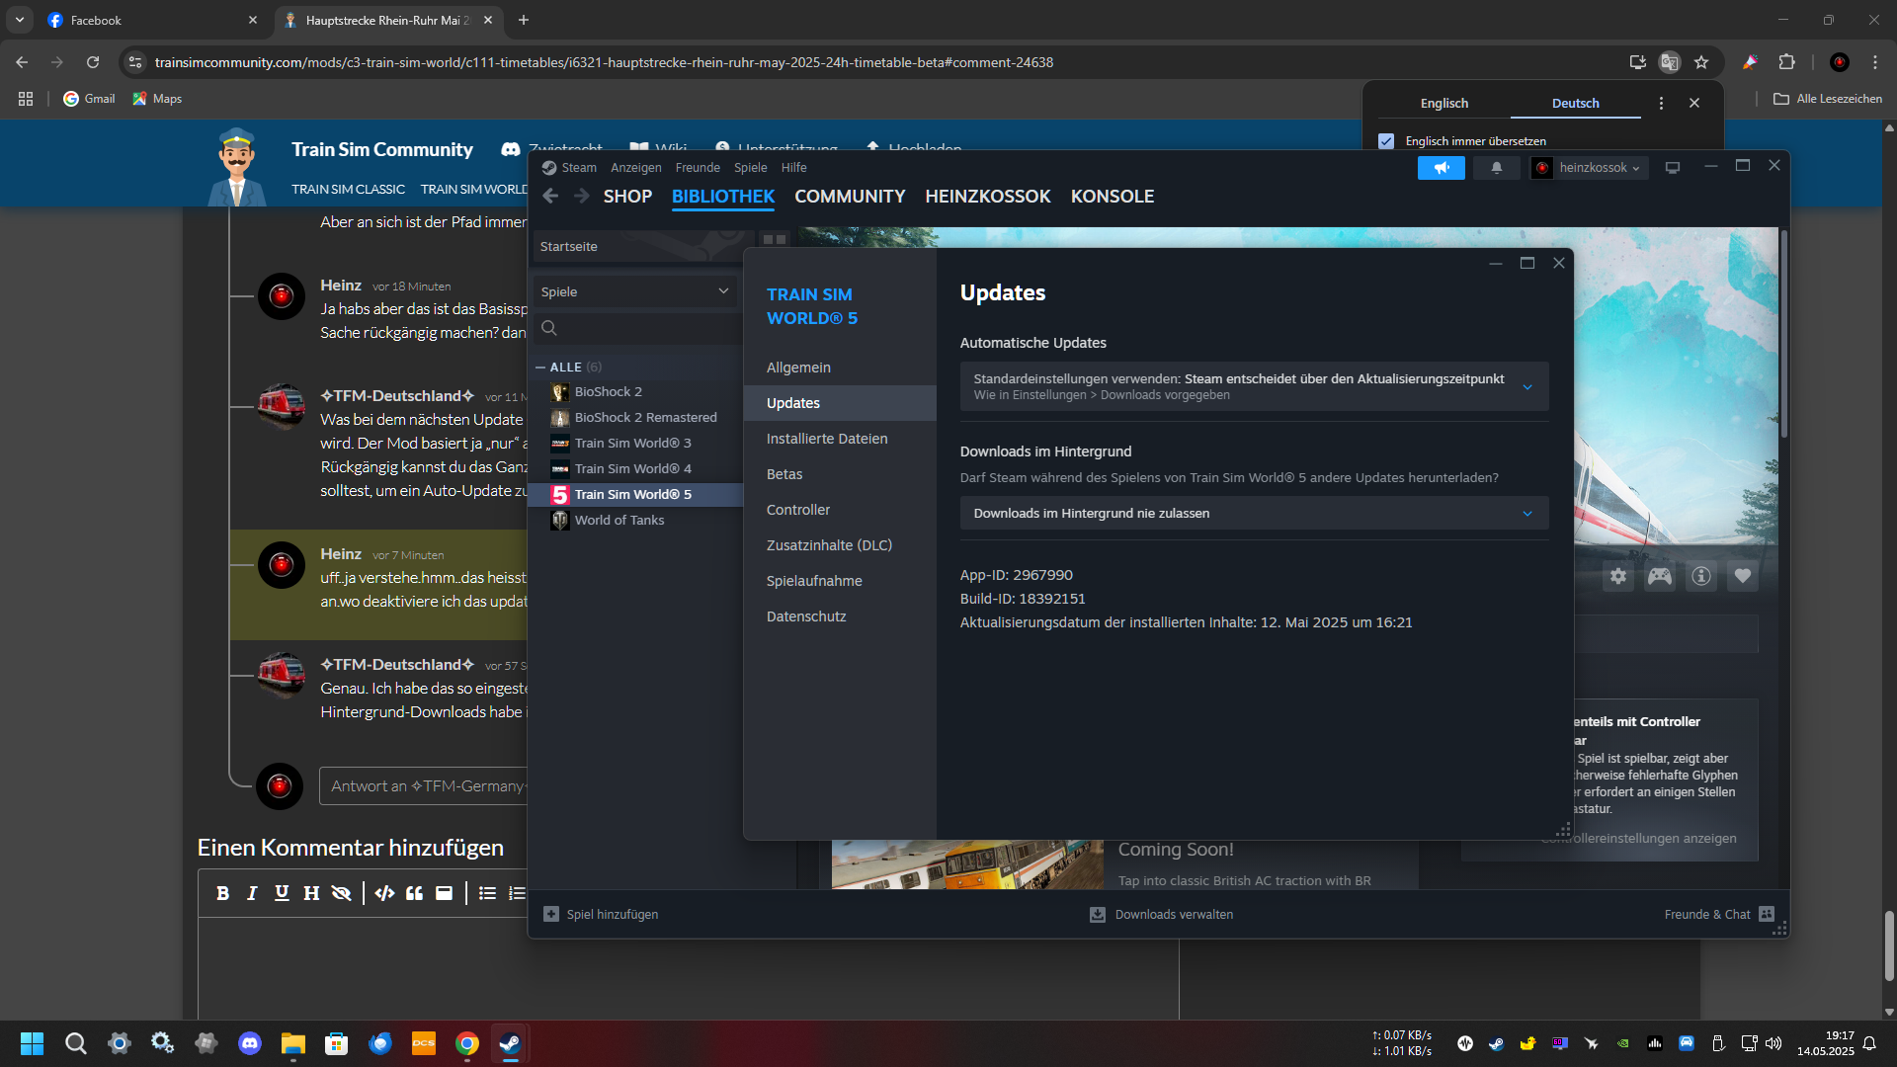Open Steam notifications bell

tap(1497, 168)
